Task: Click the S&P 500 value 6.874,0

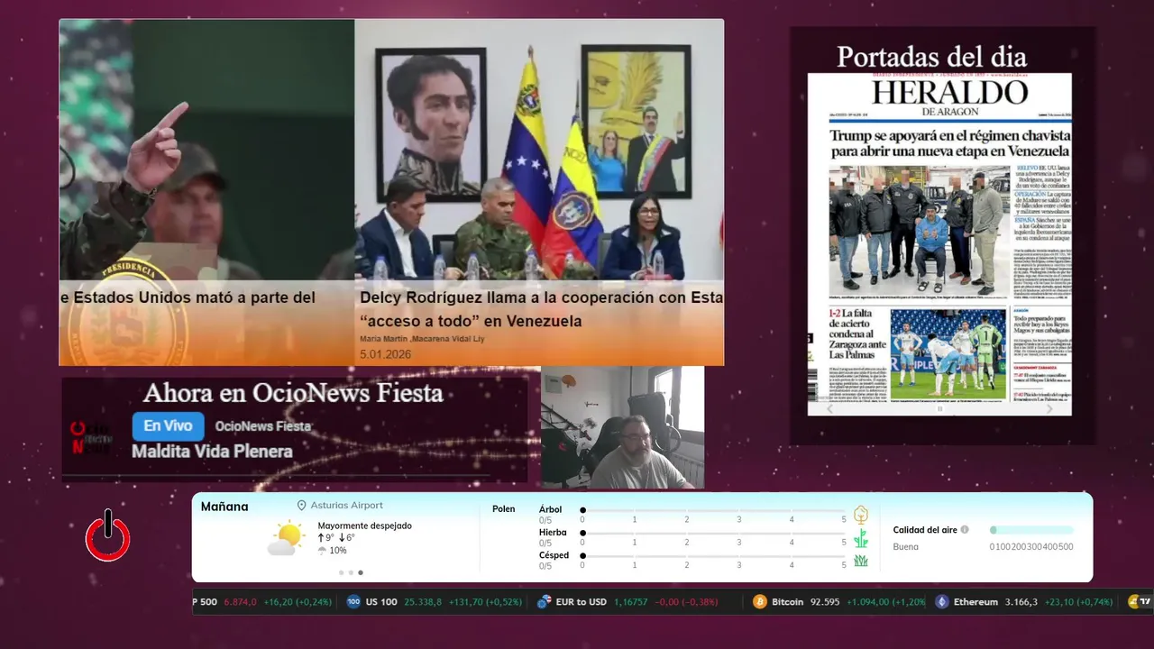Action: click(241, 602)
